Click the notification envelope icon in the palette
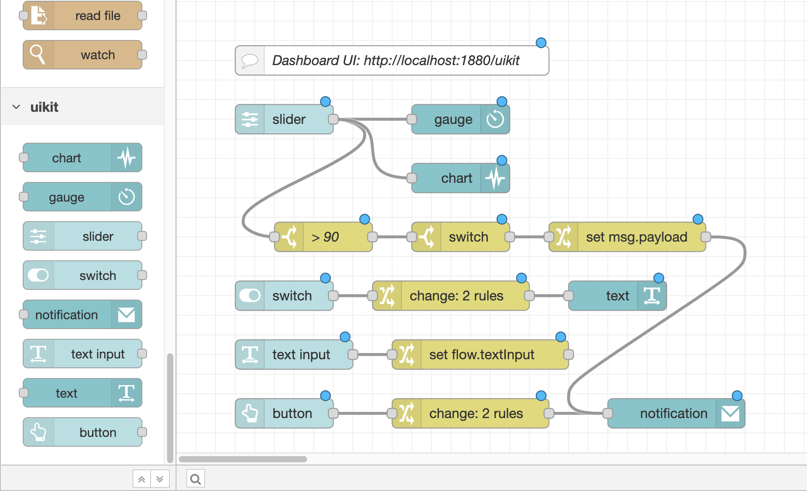Viewport: 807px width, 491px height. 126,314
